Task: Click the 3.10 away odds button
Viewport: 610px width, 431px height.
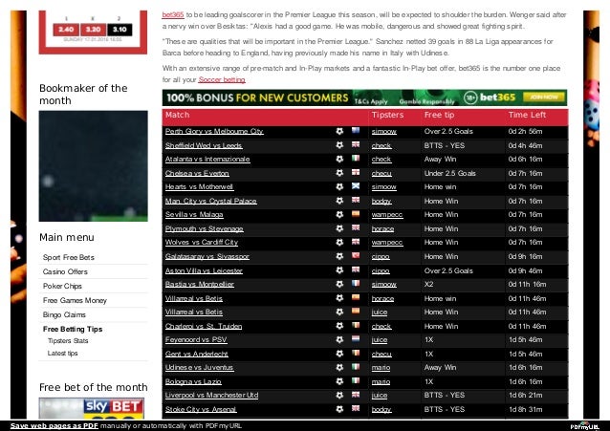Action: pos(120,30)
